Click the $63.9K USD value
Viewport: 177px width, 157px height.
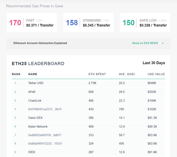(152, 135)
